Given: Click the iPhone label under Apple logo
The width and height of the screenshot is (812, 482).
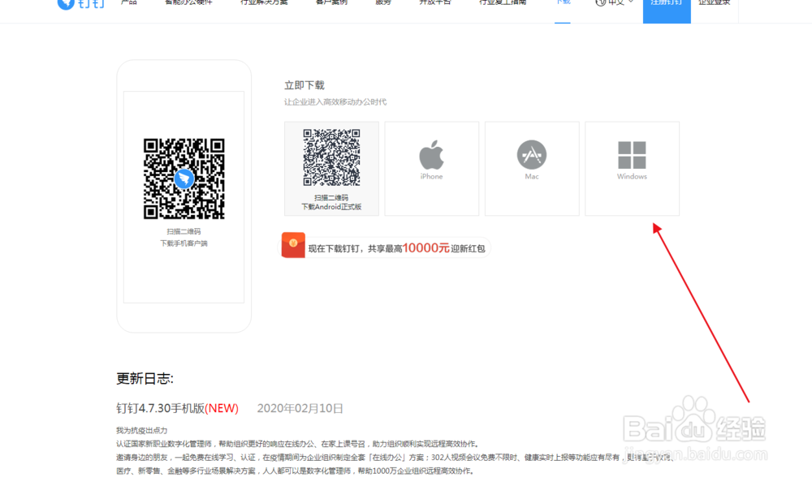Looking at the screenshot, I should pos(431,177).
